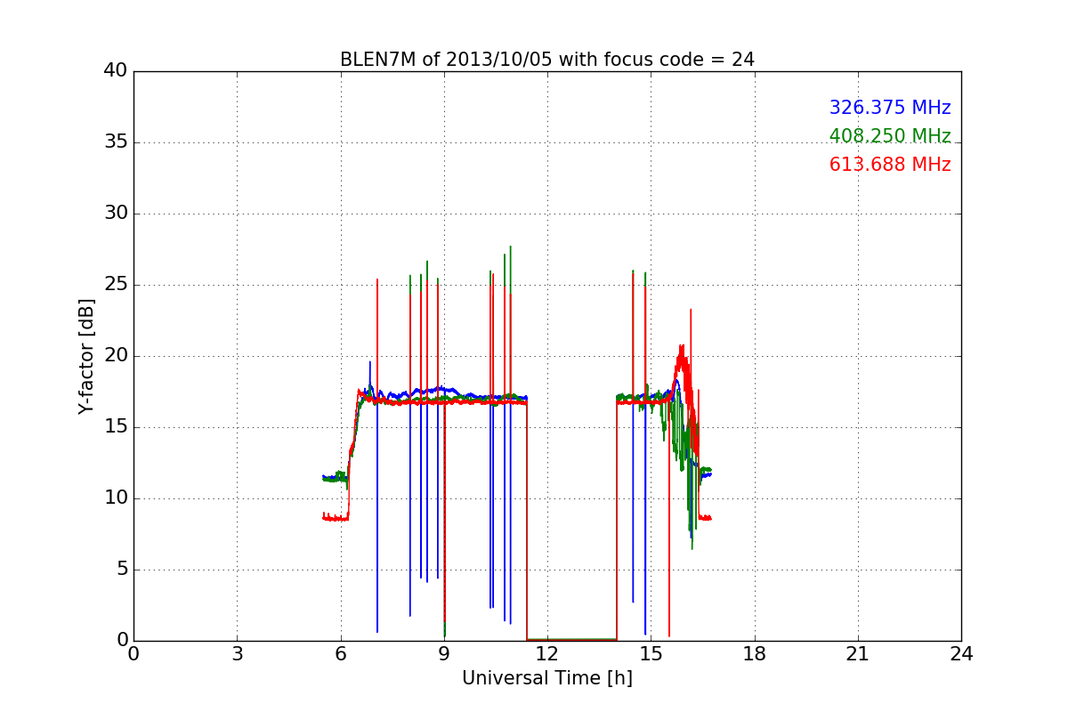The image size is (1068, 712).
Task: Click x-axis tick label 21
Action: [x=858, y=654]
